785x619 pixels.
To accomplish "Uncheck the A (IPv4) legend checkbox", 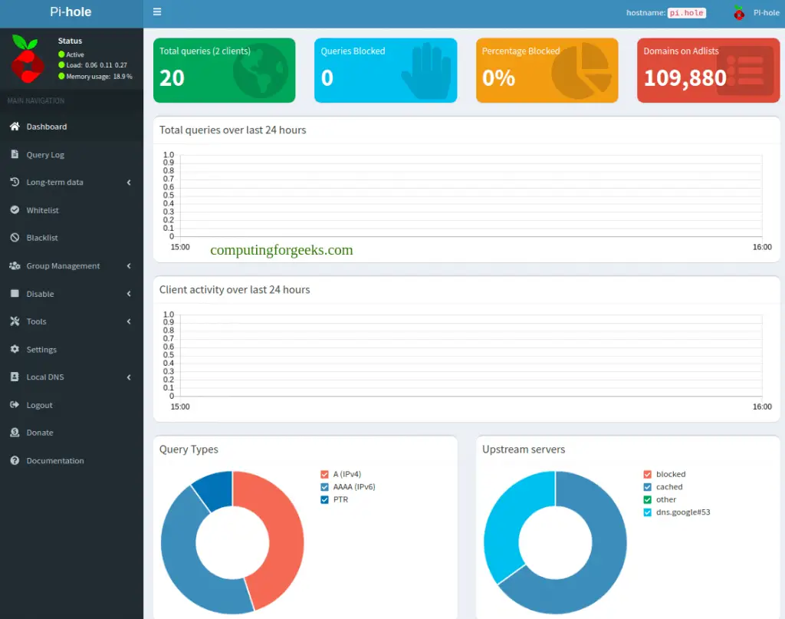I will click(324, 474).
